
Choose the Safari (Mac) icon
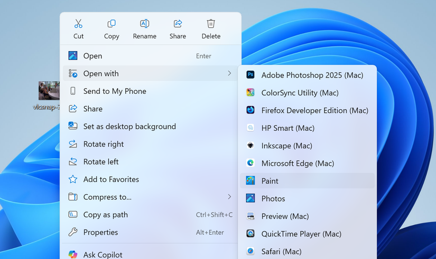(x=251, y=252)
